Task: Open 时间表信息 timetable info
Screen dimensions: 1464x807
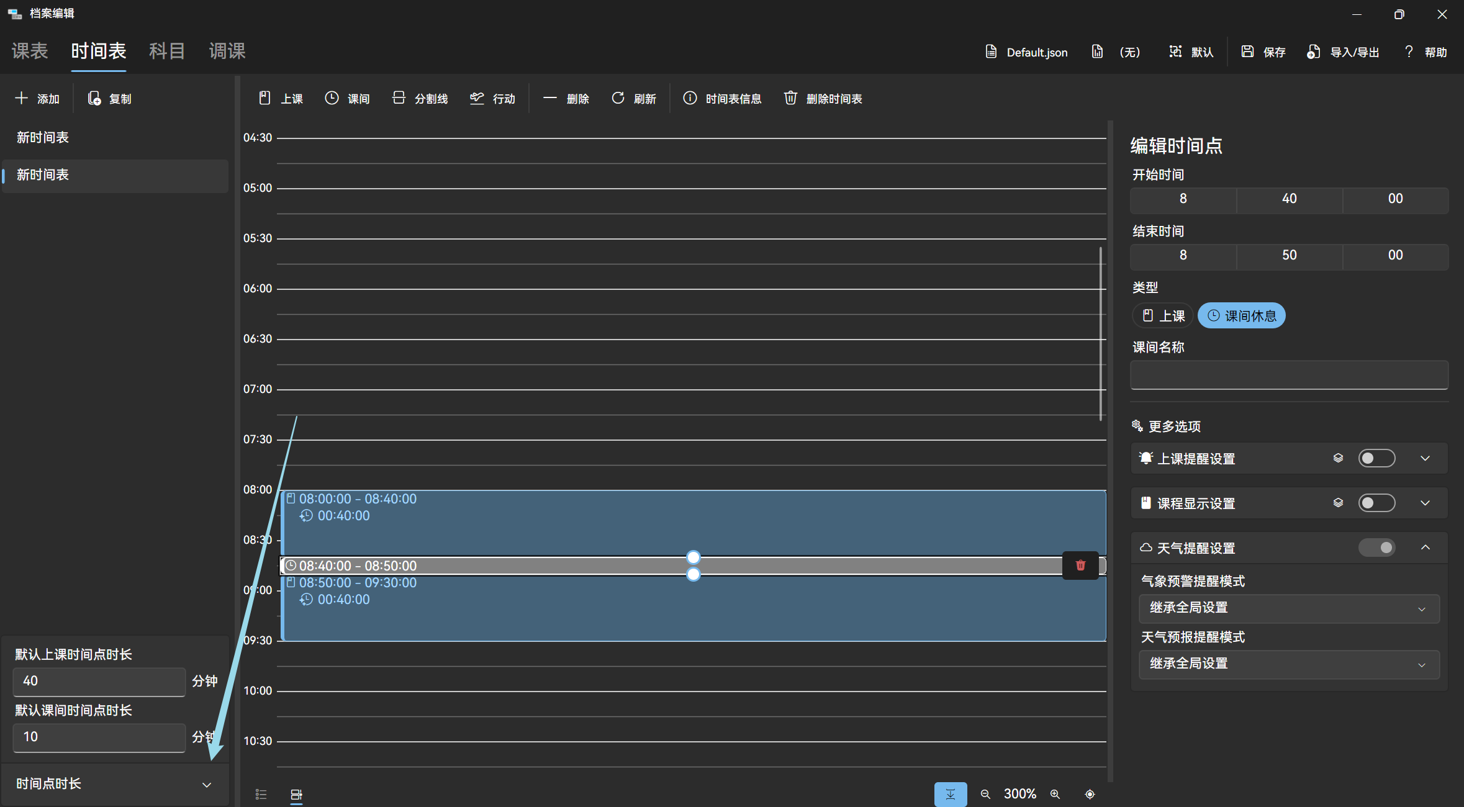Action: tap(722, 99)
